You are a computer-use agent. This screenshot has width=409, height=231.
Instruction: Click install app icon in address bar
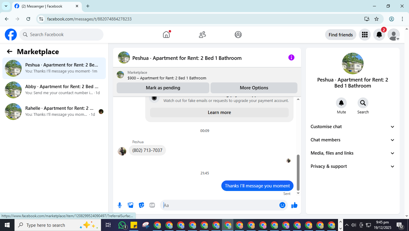click(x=367, y=19)
